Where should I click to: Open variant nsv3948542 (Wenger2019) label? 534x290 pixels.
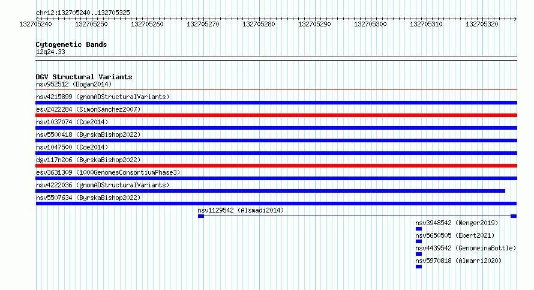click(x=457, y=223)
